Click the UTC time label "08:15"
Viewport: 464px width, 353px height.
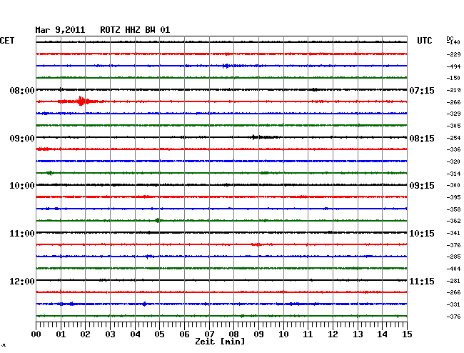[422, 139]
